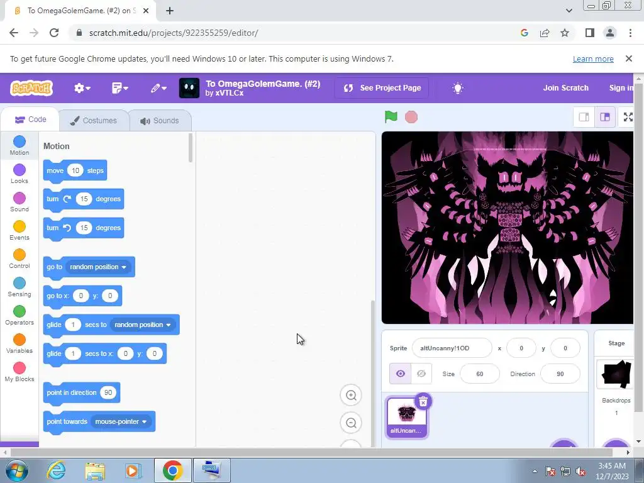Click the share page icon
The height and width of the screenshot is (483, 644).
pos(545,33)
